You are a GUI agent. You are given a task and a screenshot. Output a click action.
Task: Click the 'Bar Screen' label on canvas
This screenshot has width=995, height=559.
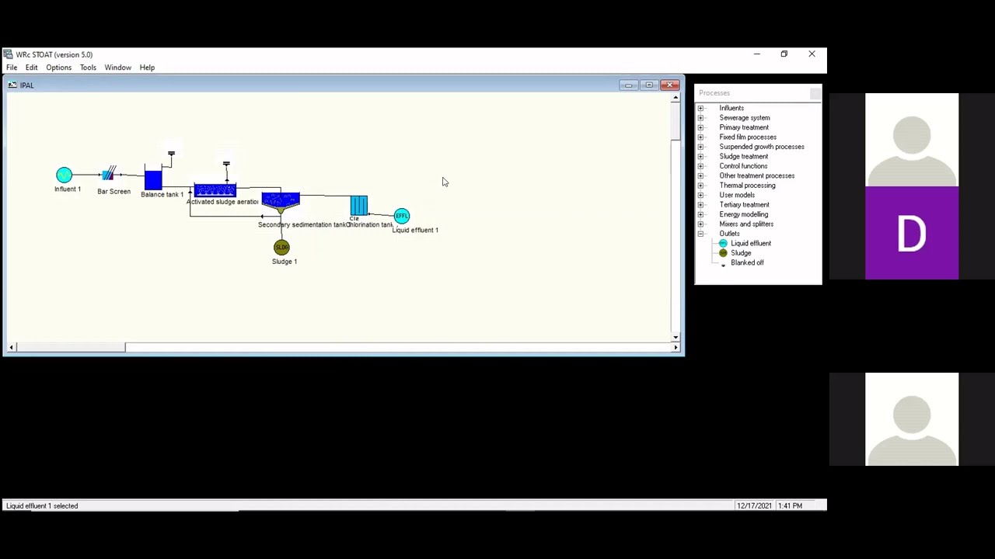(x=114, y=192)
